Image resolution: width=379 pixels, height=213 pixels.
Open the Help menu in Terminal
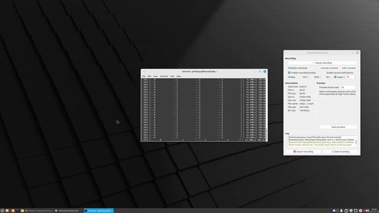[x=179, y=76]
